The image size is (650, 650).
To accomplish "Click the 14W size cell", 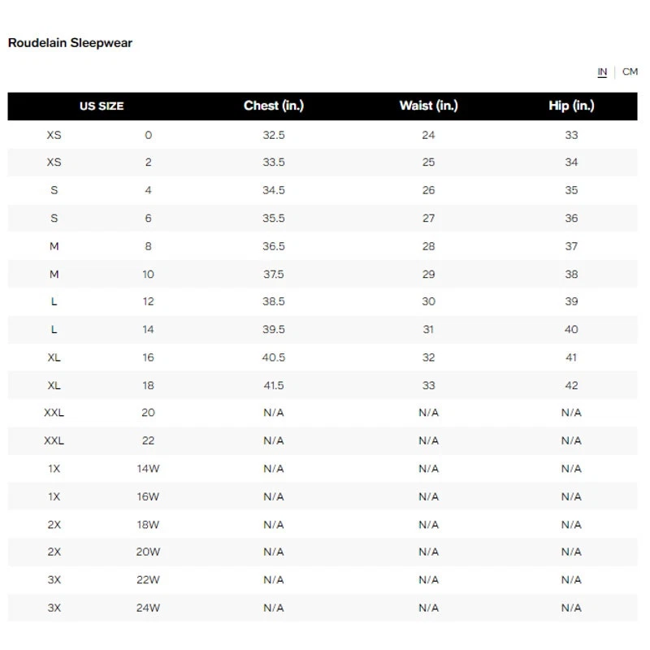I will coord(148,469).
